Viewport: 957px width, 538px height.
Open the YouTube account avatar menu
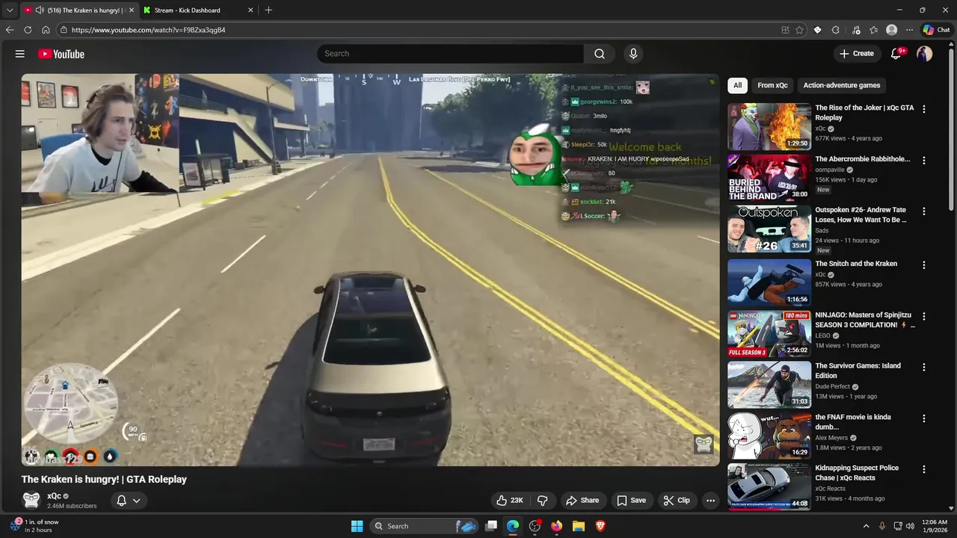tap(925, 54)
